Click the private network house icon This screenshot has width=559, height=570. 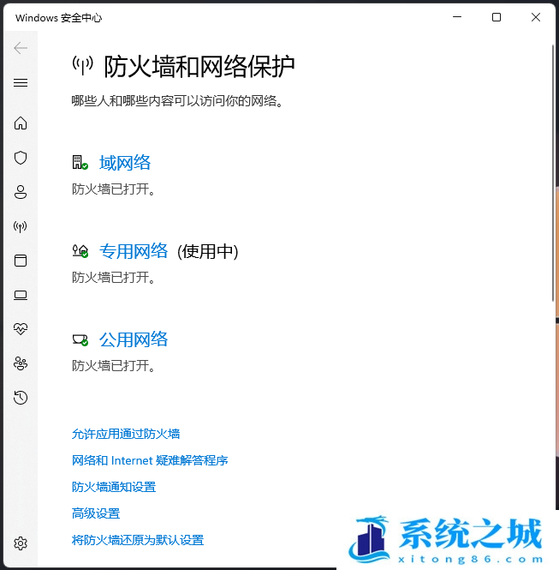(80, 251)
